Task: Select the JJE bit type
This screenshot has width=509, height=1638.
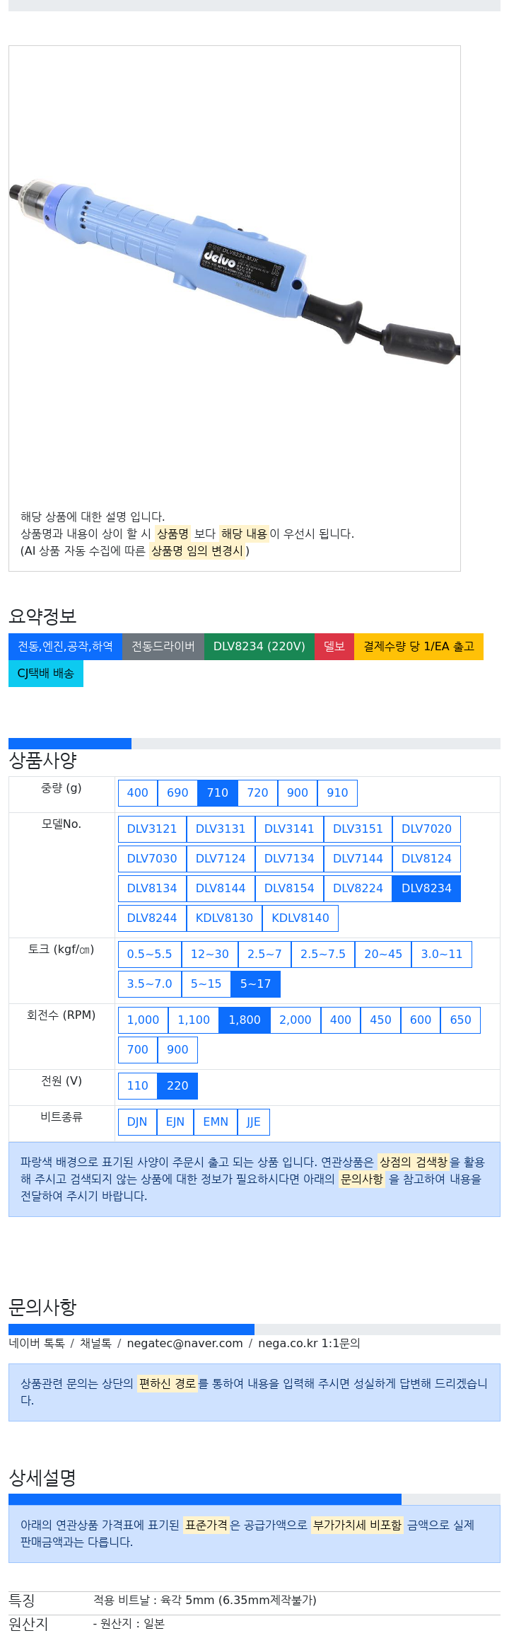Action: point(253,1122)
